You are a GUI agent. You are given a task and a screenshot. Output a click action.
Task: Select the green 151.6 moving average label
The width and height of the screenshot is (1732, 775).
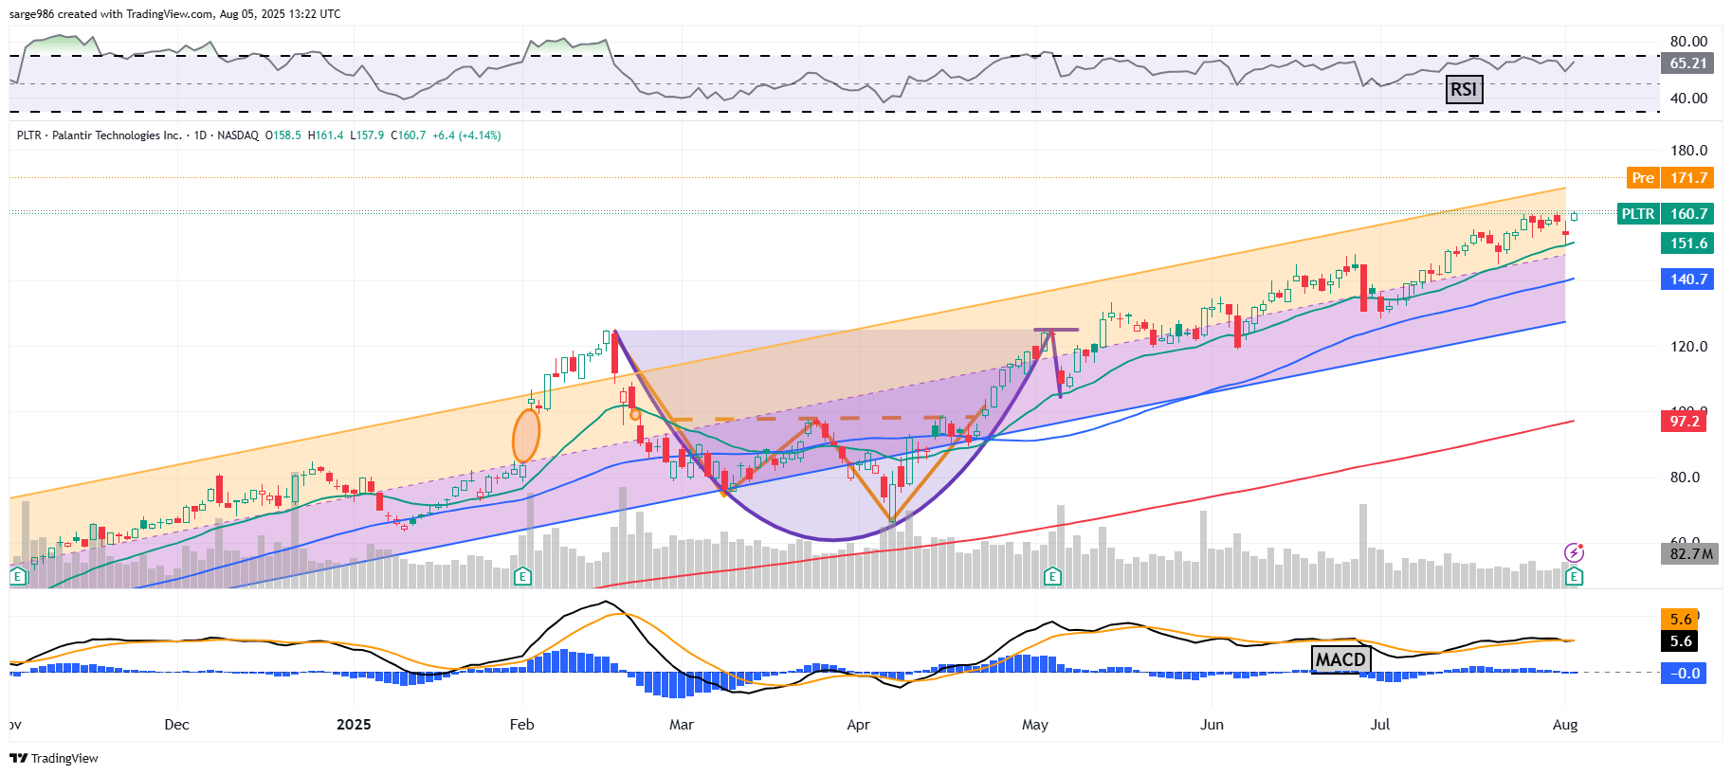click(1687, 243)
